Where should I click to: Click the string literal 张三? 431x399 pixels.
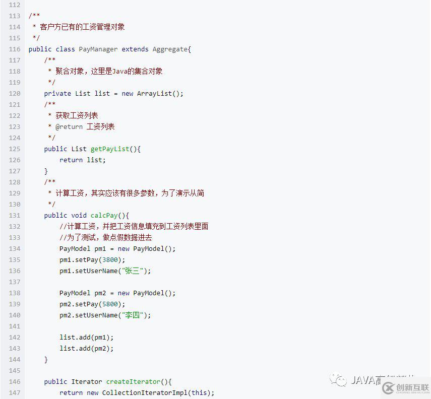click(133, 271)
